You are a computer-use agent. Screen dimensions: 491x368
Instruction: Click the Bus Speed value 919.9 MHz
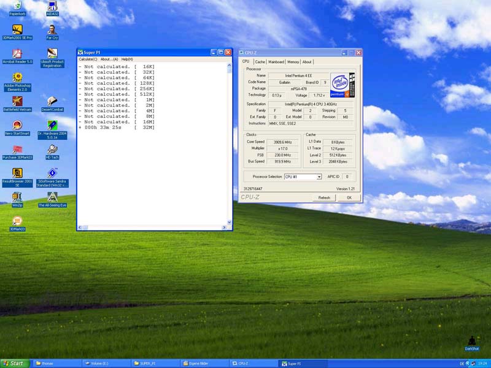[x=282, y=161]
